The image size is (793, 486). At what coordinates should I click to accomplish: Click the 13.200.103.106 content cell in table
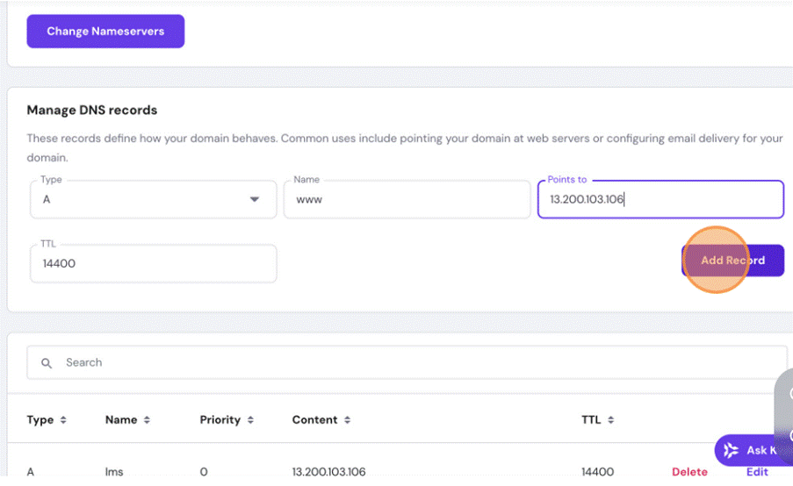(x=328, y=472)
